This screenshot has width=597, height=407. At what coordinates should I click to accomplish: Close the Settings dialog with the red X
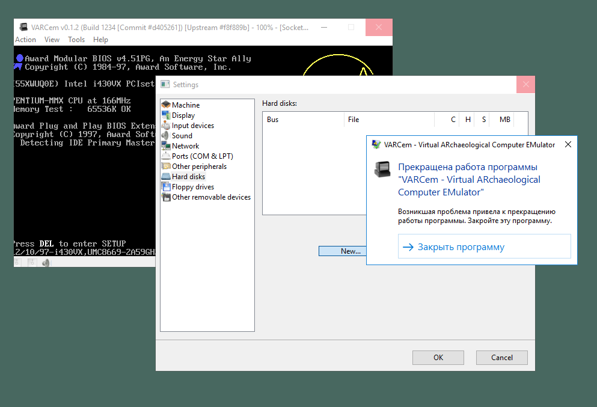(x=526, y=84)
